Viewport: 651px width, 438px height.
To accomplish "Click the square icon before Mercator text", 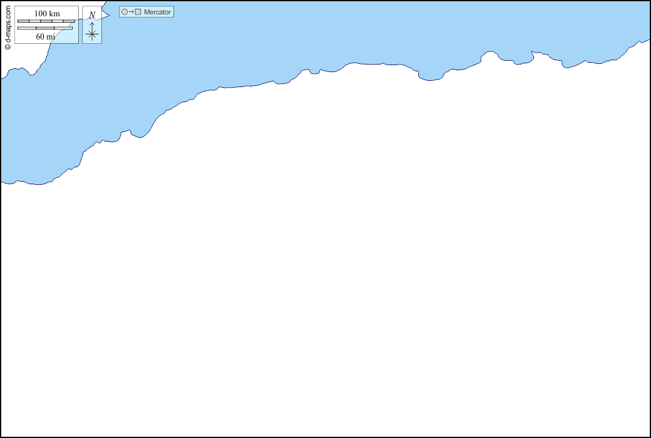I will (x=138, y=12).
